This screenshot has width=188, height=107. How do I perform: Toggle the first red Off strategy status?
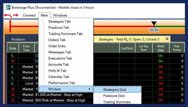[x=161, y=67]
